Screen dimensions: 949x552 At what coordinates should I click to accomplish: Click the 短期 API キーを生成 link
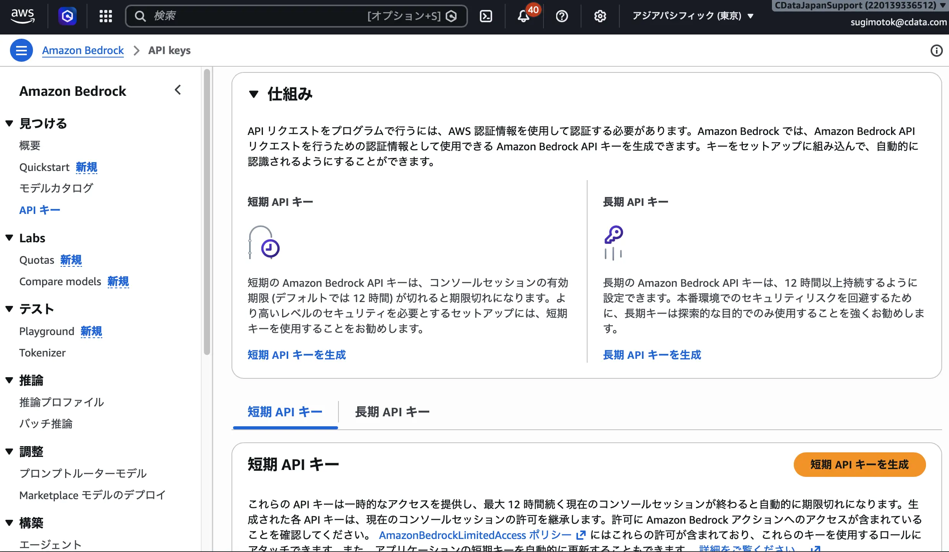(297, 355)
